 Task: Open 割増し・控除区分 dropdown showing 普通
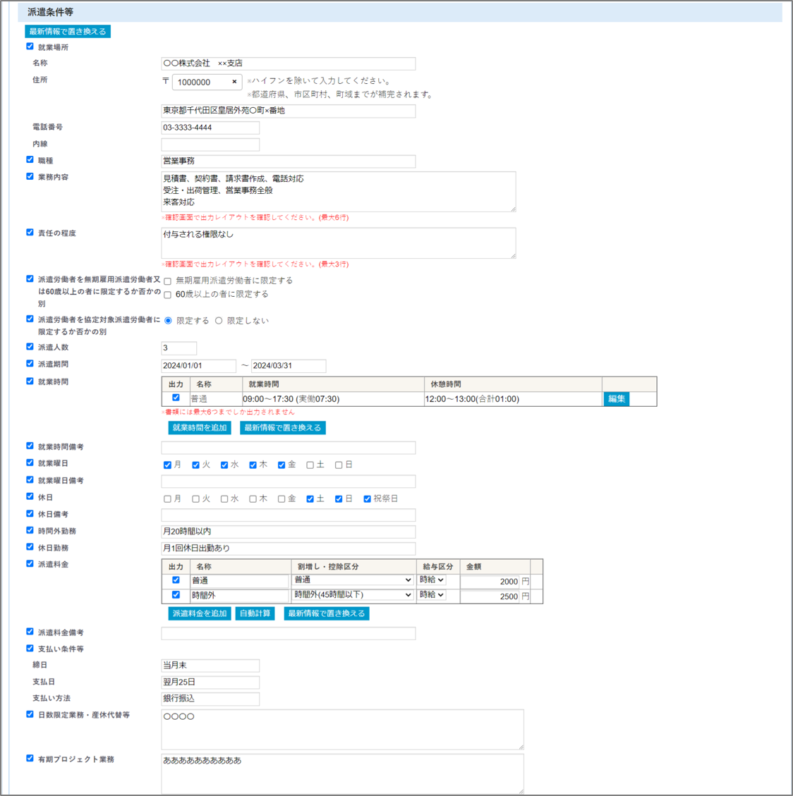(353, 580)
